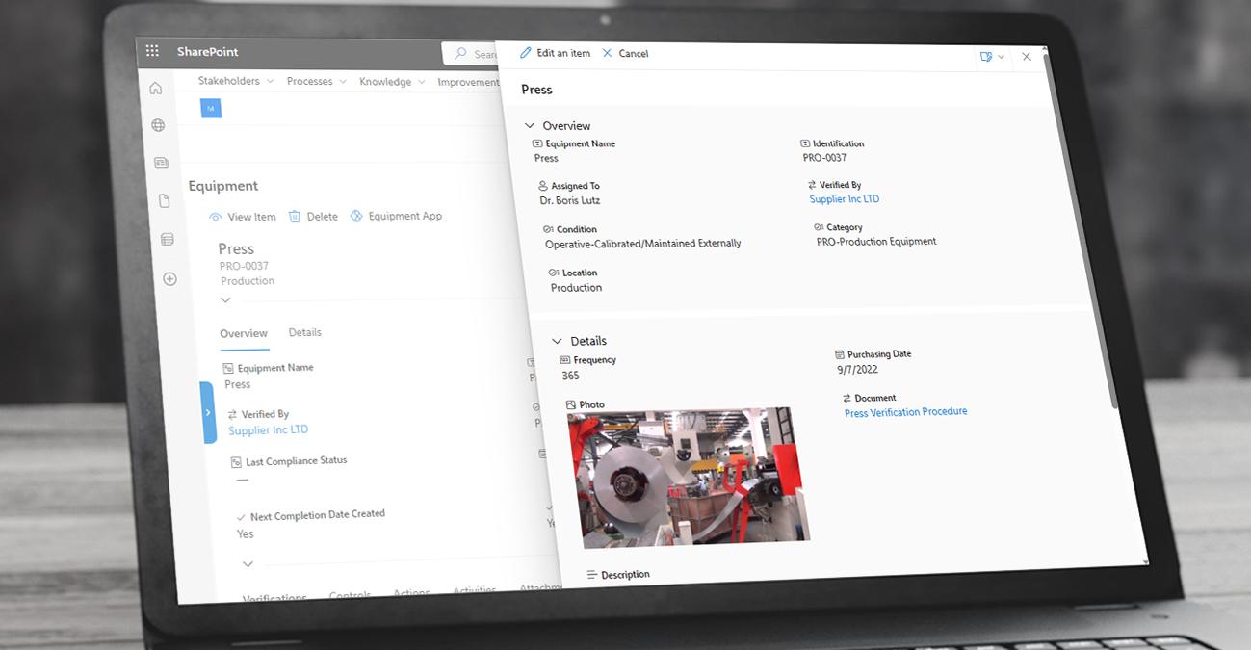Collapse the Details section in panel
Viewport: 1251px width, 650px height.
point(557,341)
